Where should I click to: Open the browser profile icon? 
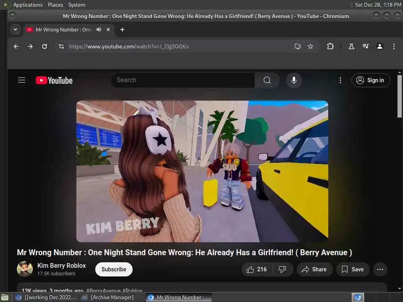coord(380,46)
